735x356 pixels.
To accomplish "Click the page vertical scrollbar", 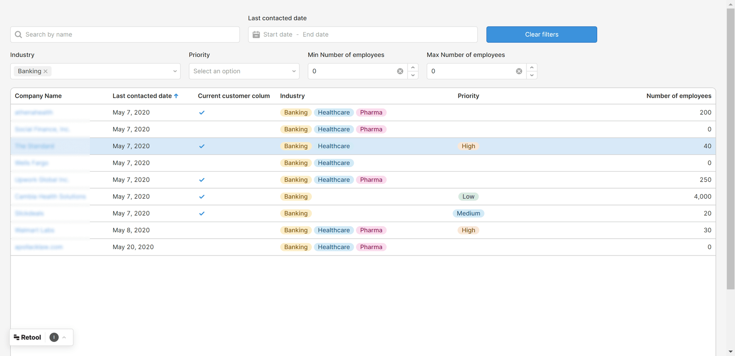I will (730, 149).
